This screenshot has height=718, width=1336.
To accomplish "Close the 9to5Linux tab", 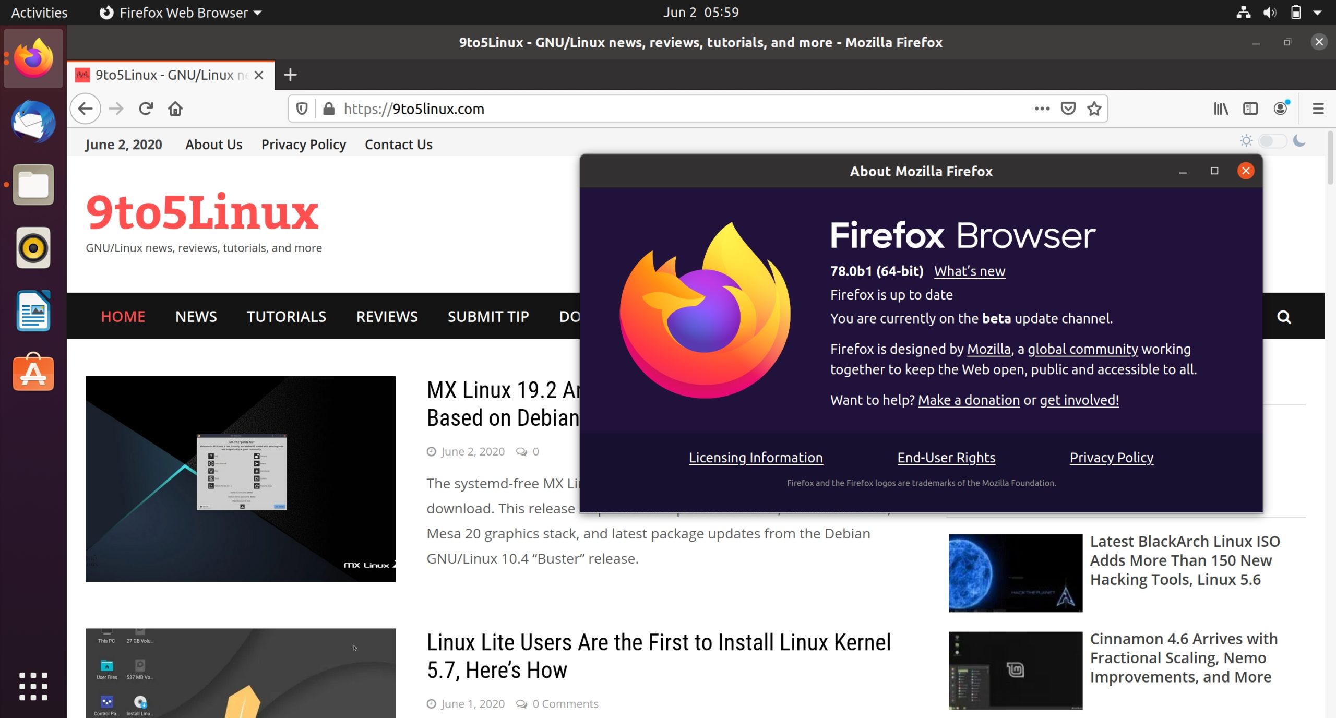I will tap(258, 75).
